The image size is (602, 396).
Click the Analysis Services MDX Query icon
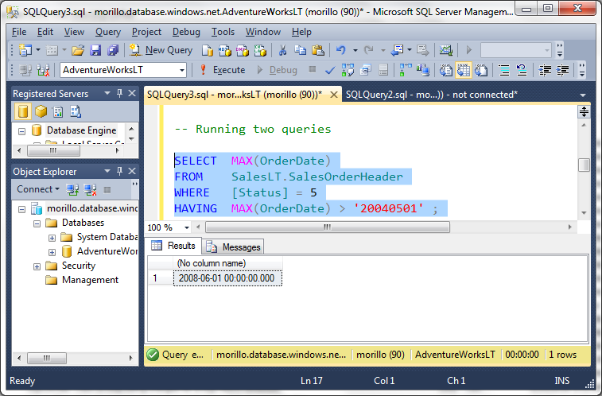225,50
